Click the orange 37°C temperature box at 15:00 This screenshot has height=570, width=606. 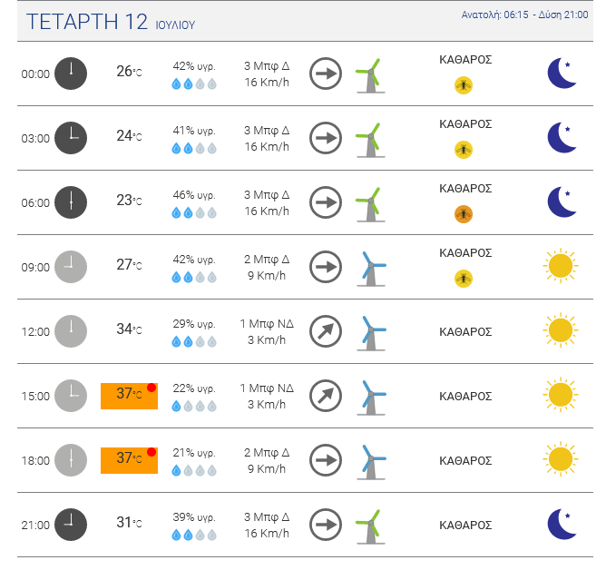point(129,396)
